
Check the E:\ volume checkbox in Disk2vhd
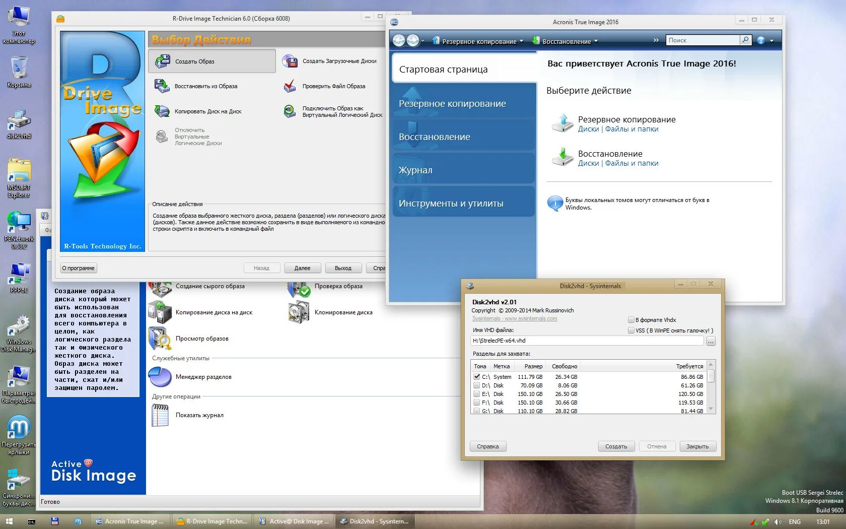pos(476,394)
